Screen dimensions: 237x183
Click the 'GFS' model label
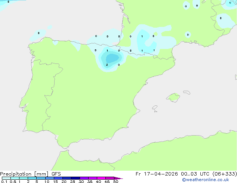tap(56, 174)
